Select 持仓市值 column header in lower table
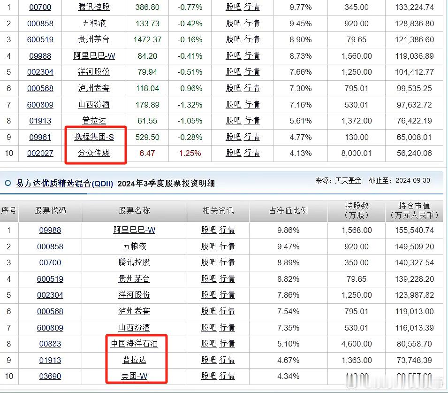 tap(414, 210)
